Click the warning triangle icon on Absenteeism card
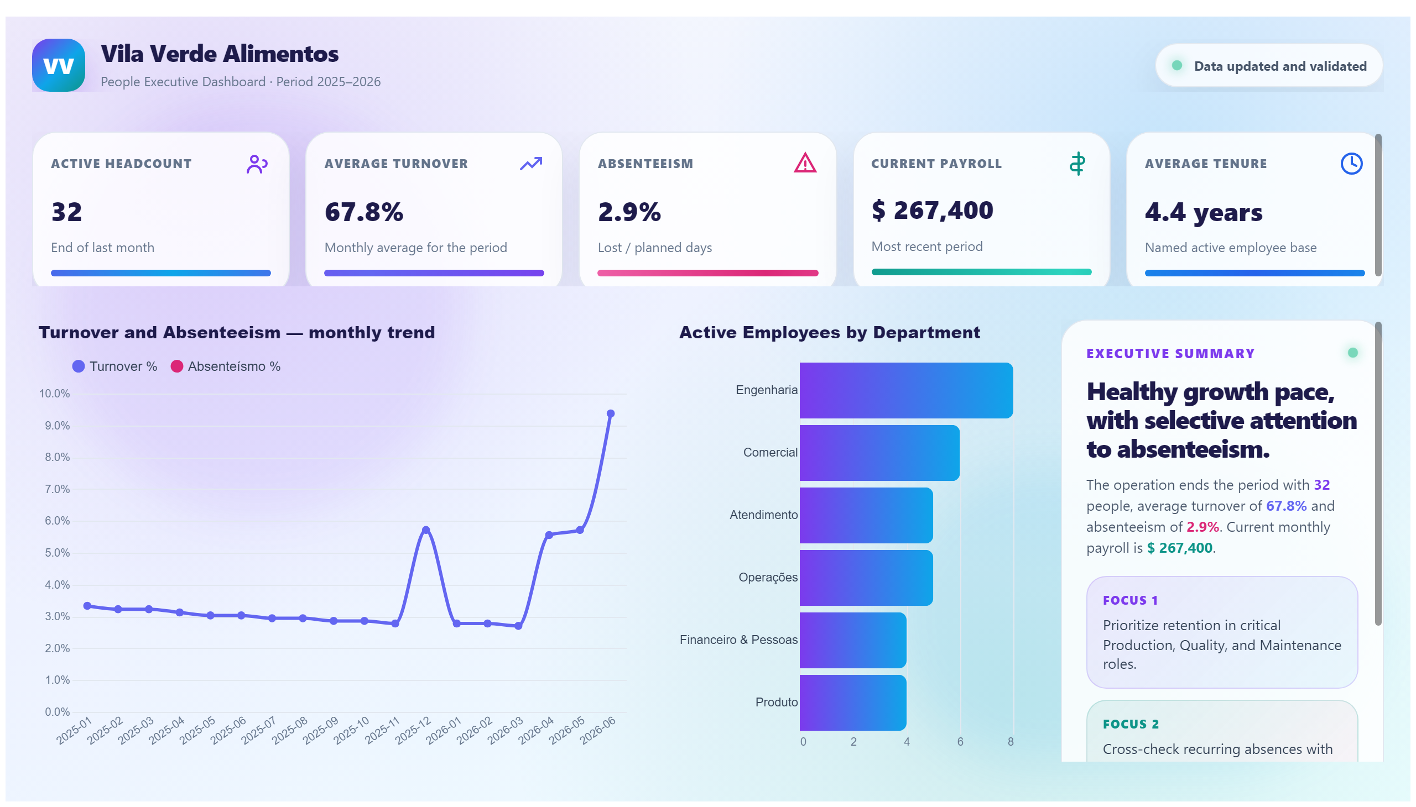This screenshot has width=1416, height=807. pyautogui.click(x=805, y=163)
